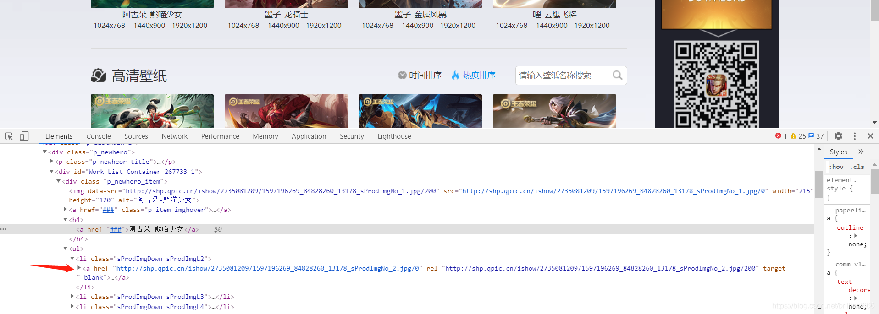Toggle the :hov element state button
The height and width of the screenshot is (314, 879).
click(x=836, y=167)
